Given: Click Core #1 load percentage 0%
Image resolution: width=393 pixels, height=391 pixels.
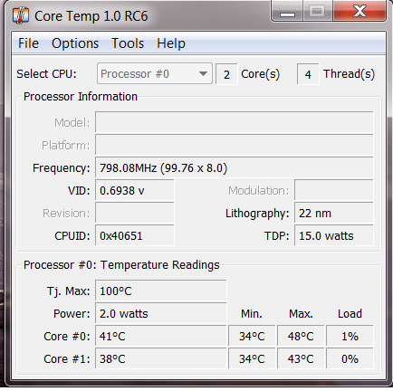Looking at the screenshot, I should 350,358.
